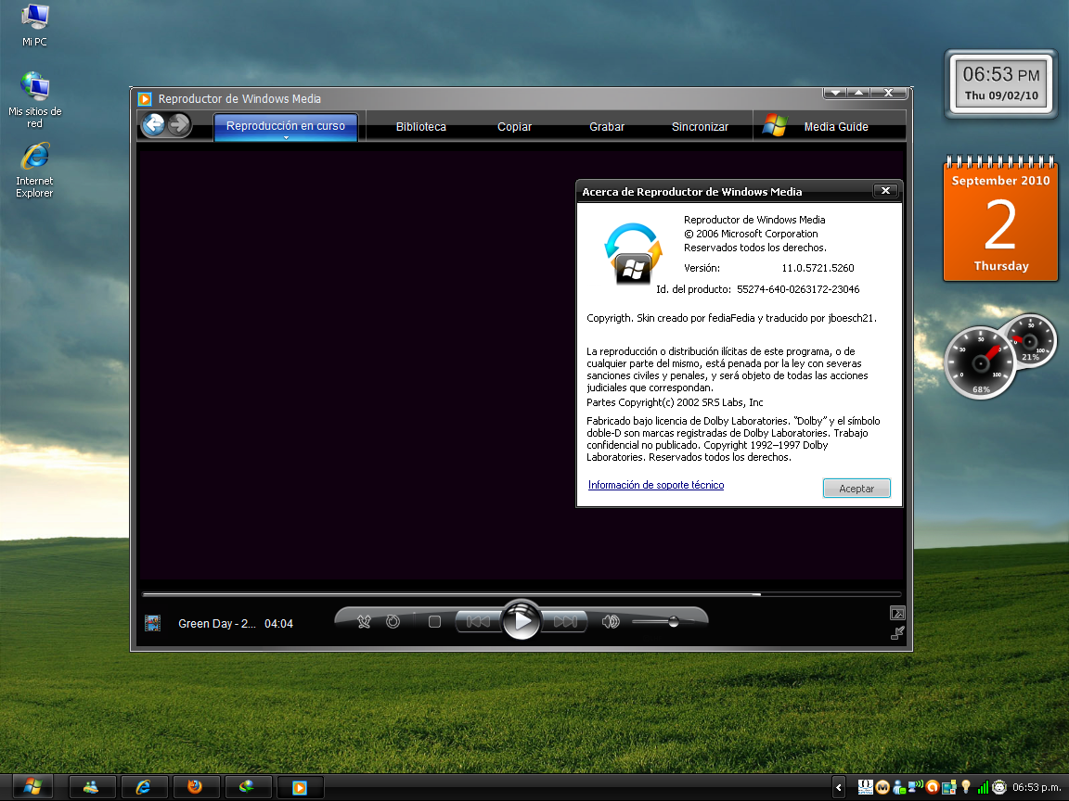Click the Windows logo next to Media Guide

point(775,125)
